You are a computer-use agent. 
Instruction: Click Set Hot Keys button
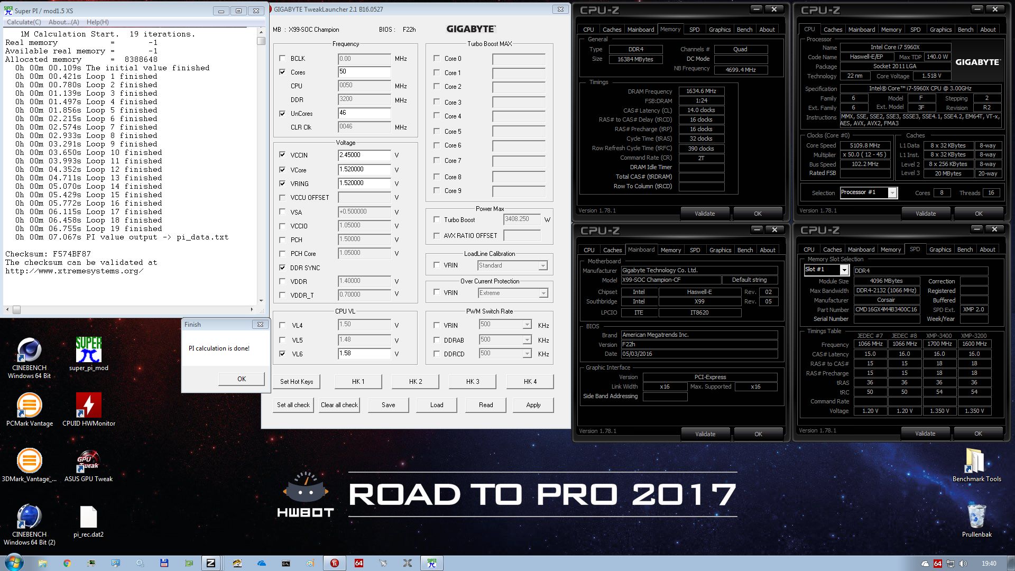click(x=297, y=381)
